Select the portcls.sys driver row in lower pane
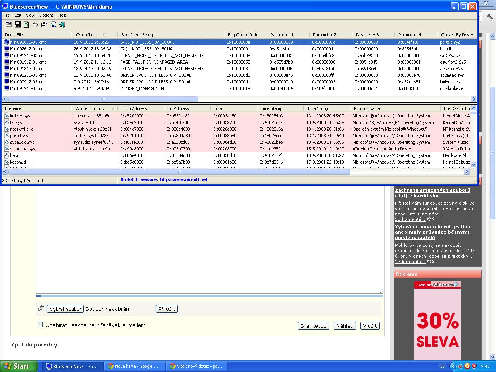496x372 pixels. tap(236, 136)
